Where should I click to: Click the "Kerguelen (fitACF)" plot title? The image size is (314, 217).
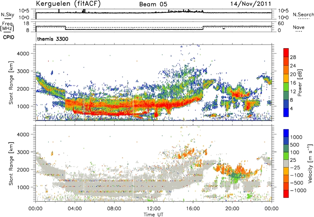(68, 4)
